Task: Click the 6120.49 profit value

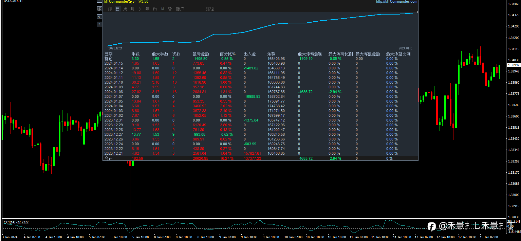Action: point(199,125)
